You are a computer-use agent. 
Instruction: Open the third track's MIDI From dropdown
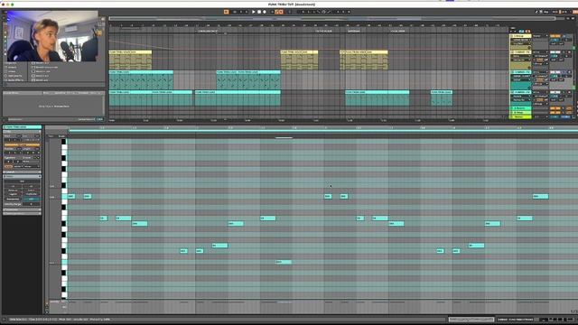(540, 72)
